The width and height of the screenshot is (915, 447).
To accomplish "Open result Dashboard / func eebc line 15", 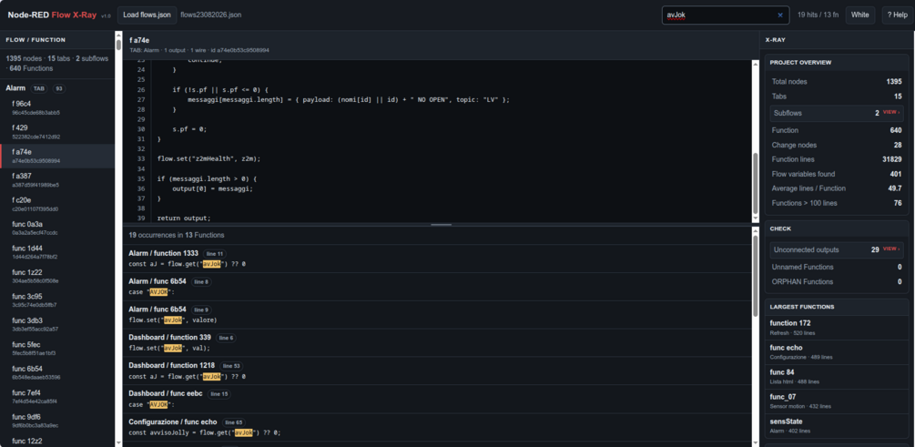I will pyautogui.click(x=436, y=399).
